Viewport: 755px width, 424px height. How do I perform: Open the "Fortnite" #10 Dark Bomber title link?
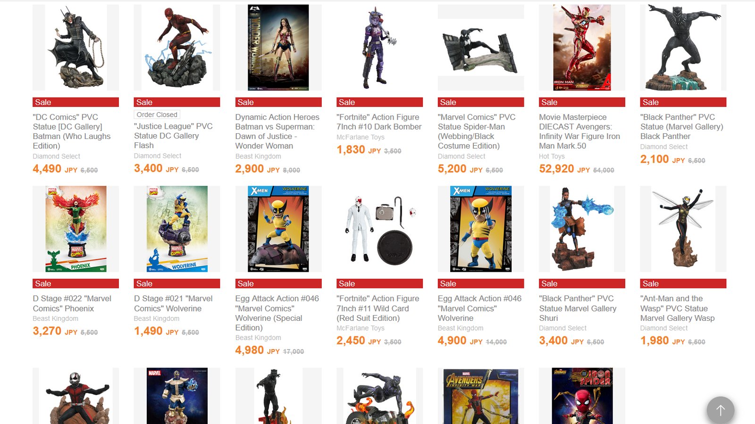click(379, 122)
